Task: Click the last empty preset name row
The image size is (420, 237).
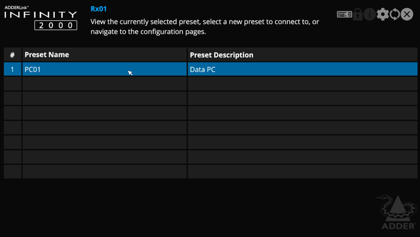Action: click(104, 171)
